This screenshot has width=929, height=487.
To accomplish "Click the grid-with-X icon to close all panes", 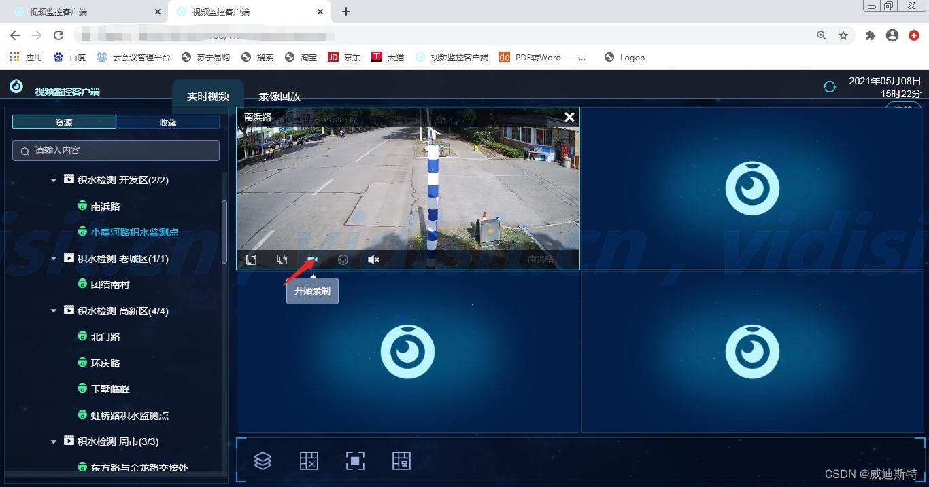I will (309, 461).
